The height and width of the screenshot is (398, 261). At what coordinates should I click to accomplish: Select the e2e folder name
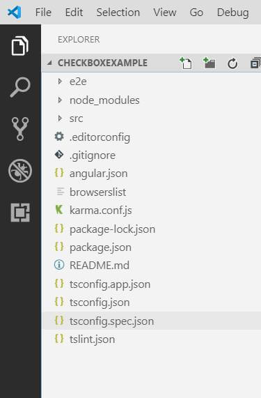(x=78, y=82)
